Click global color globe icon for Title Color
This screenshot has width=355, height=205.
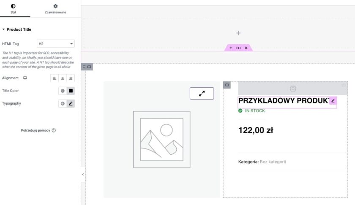[63, 91]
